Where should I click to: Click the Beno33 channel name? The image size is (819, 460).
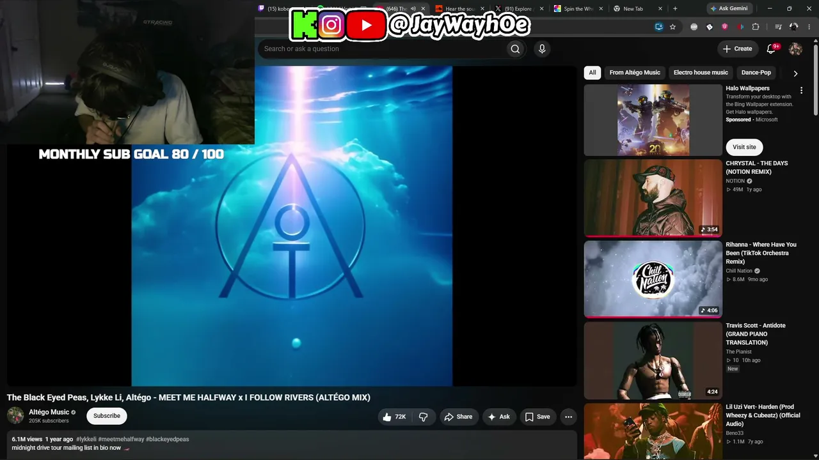pyautogui.click(x=735, y=433)
